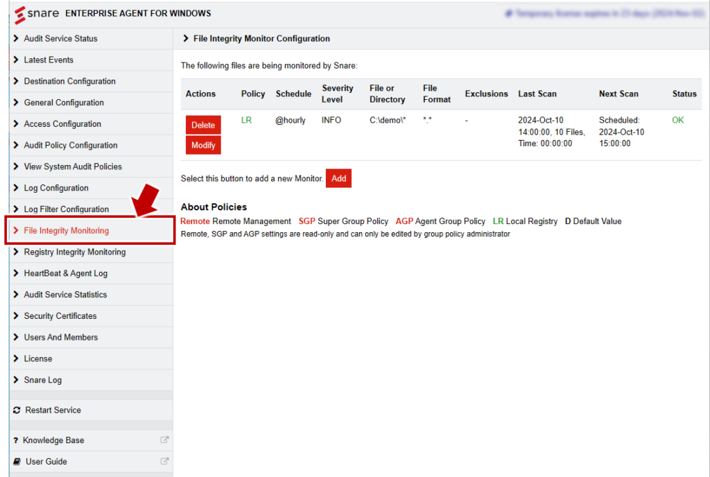Viewport: 710px width, 477px height.
Task: Click chevron beside Latest Events
Action: (16, 60)
